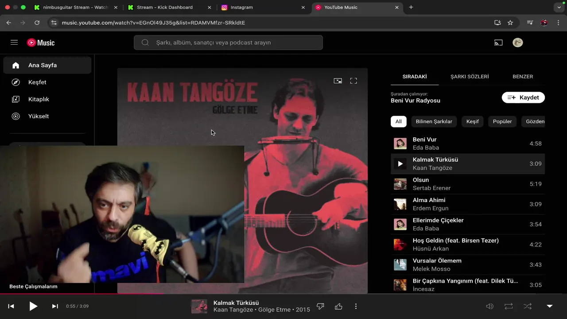The width and height of the screenshot is (567, 319).
Task: Open the YouTube Music hamburger menu
Action: (14, 43)
